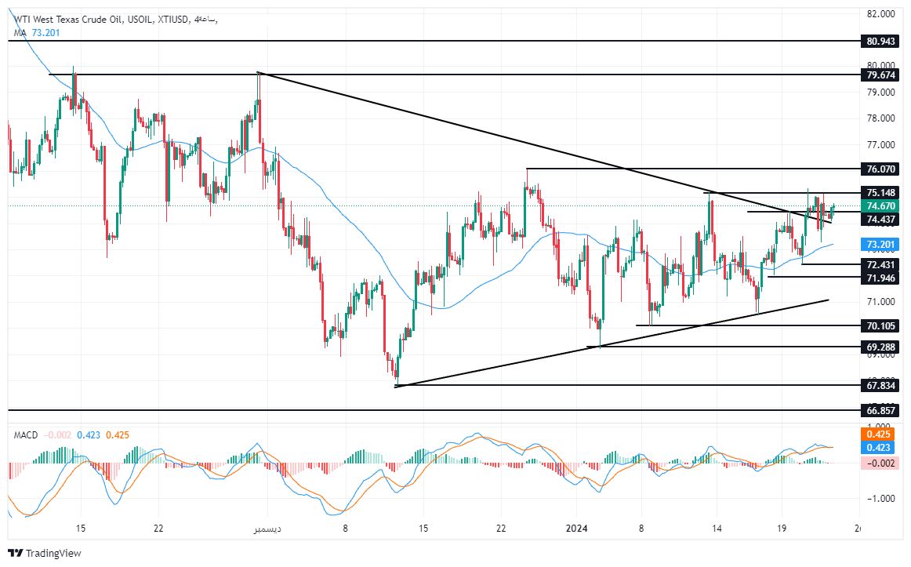Click the 79.000 price axis tick
Viewport: 911px width, 567px height.
[880, 92]
